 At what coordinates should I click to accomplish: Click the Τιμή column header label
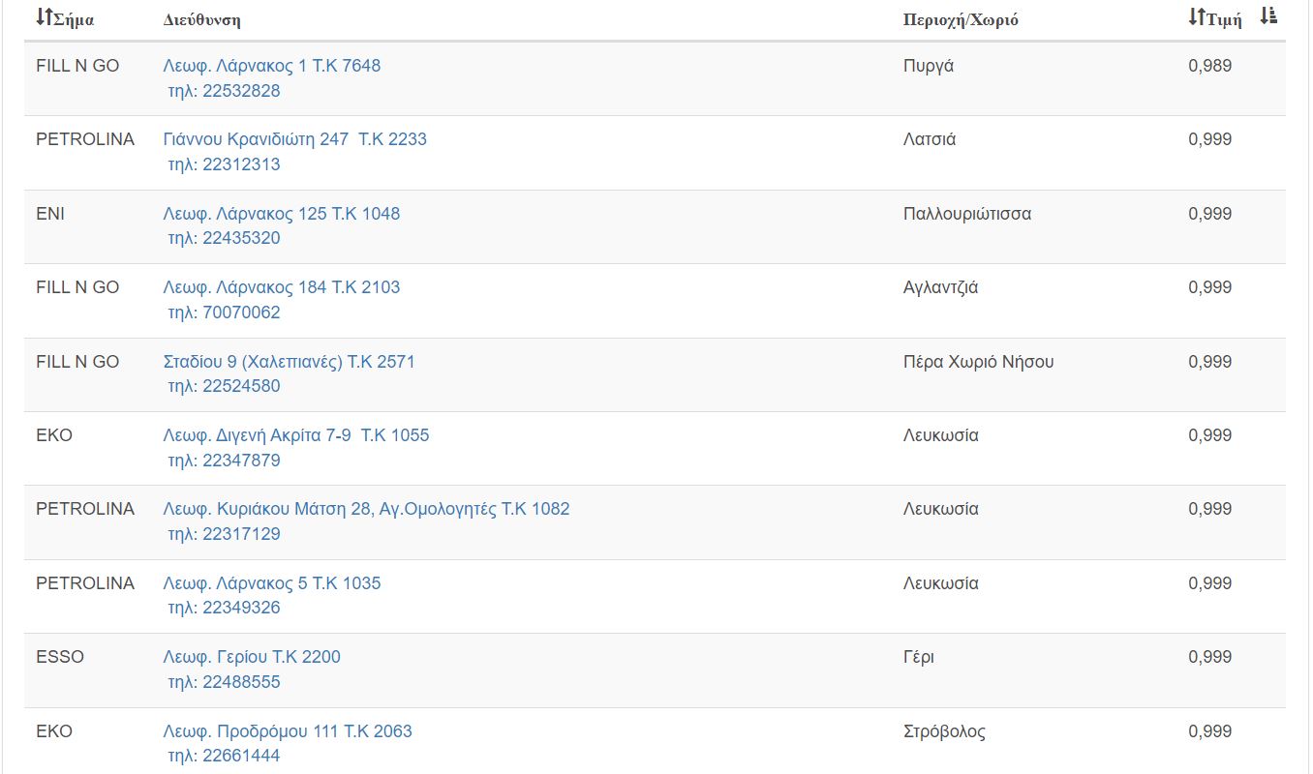(1224, 20)
